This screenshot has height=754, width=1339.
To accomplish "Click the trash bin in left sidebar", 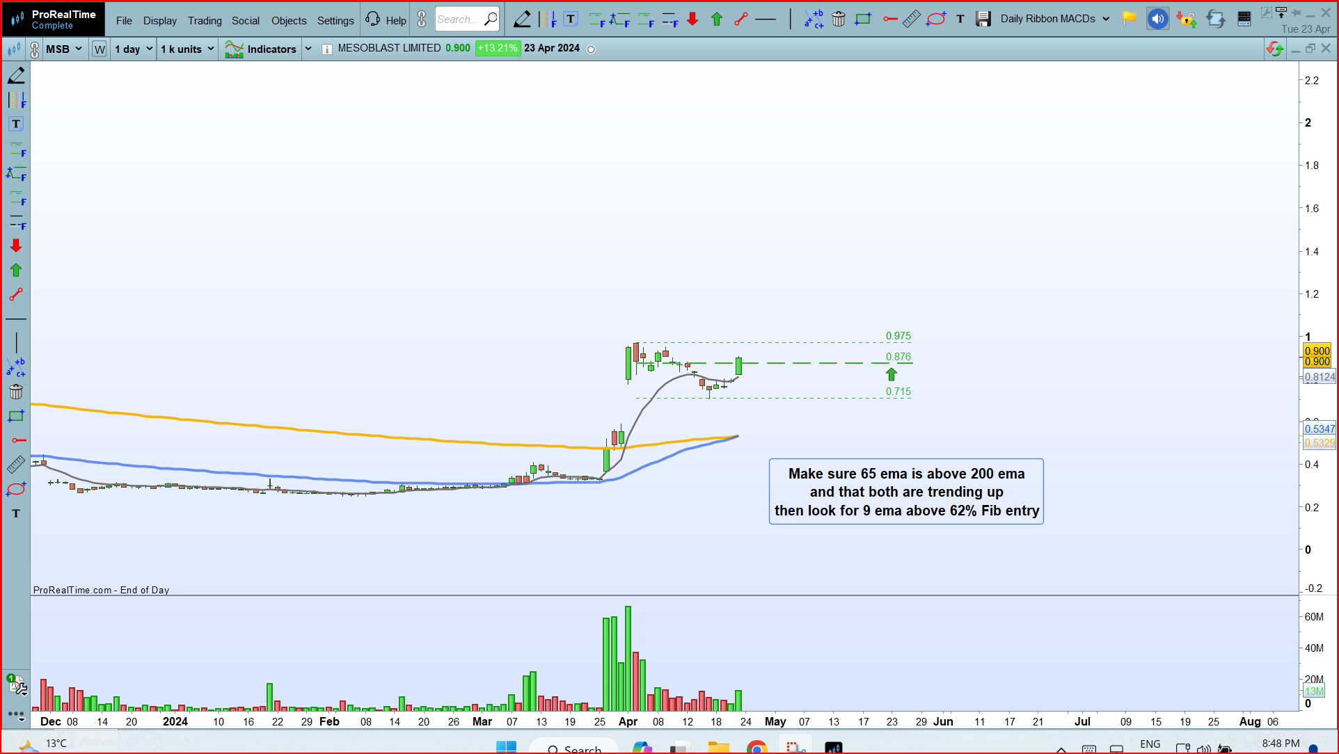I will click(x=16, y=392).
